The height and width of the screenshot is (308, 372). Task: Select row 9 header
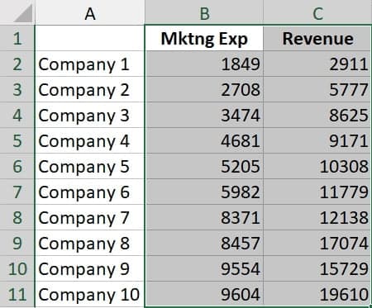coord(17,243)
